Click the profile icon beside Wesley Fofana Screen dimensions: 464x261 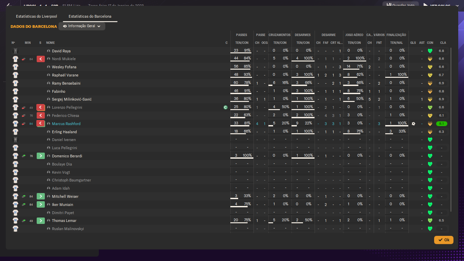(49, 67)
